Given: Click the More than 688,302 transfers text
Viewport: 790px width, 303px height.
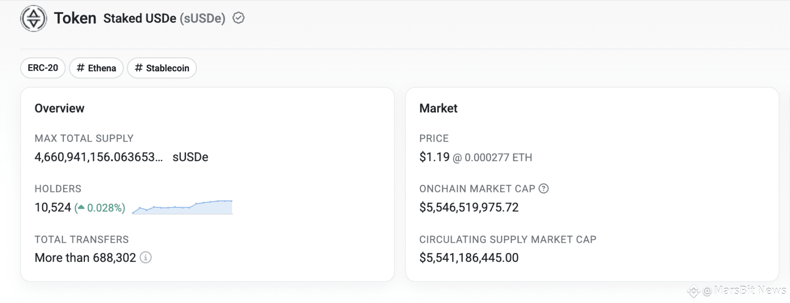Looking at the screenshot, I should click(85, 258).
